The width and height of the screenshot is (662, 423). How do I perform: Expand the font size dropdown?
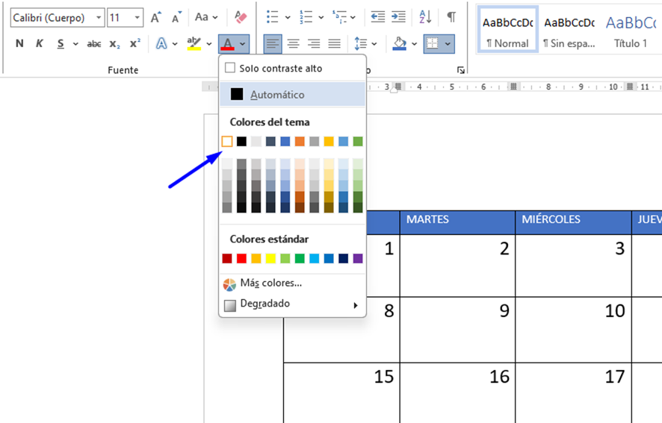point(137,17)
